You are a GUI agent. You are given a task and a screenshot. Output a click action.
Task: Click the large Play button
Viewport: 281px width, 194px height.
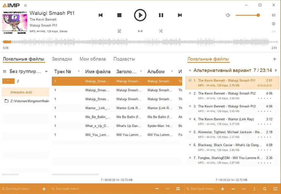pyautogui.click(x=140, y=15)
